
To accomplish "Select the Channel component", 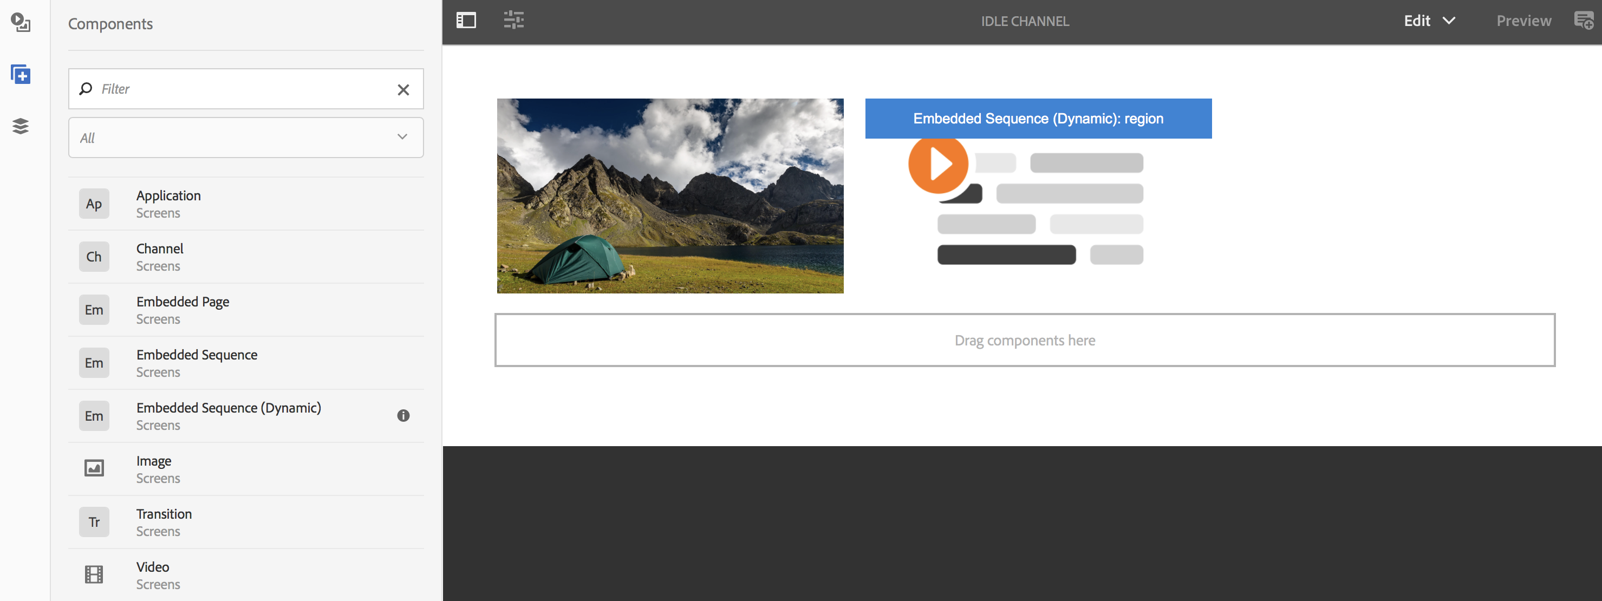I will [160, 257].
